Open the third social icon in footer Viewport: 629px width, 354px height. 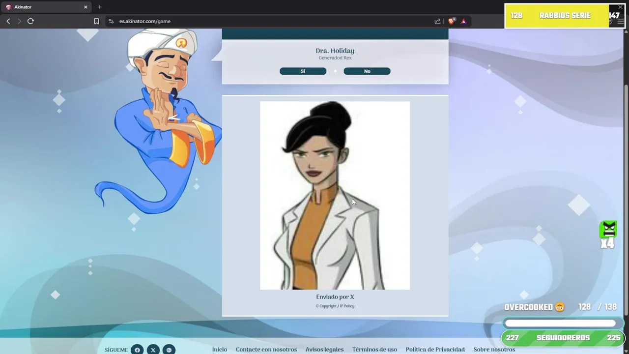point(169,350)
